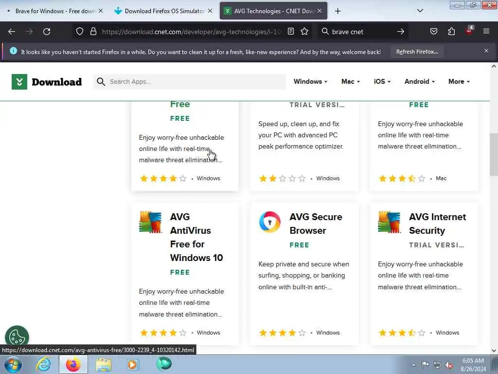Click the AVG Internet Security icon

click(x=390, y=222)
